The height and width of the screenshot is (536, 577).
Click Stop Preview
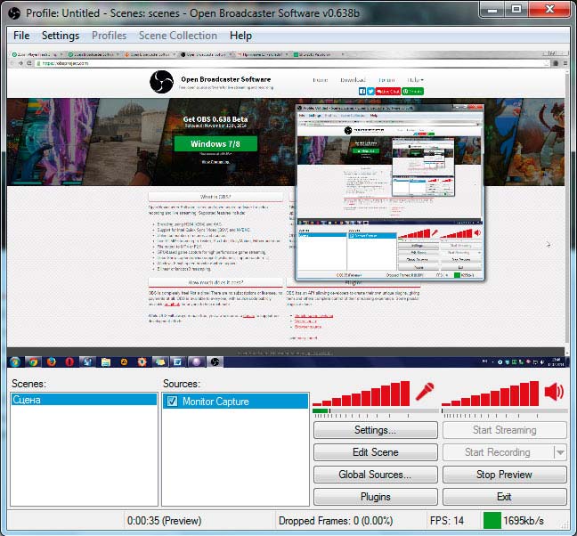505,475
